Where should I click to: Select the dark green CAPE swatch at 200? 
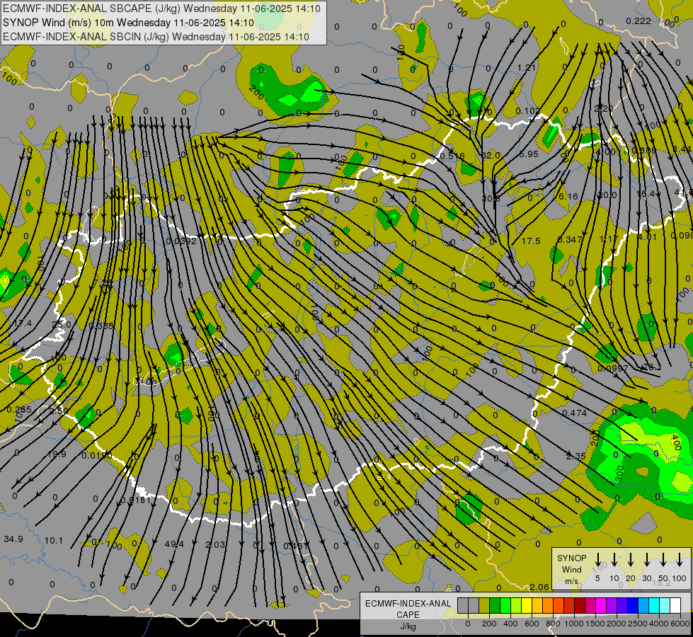(x=495, y=606)
